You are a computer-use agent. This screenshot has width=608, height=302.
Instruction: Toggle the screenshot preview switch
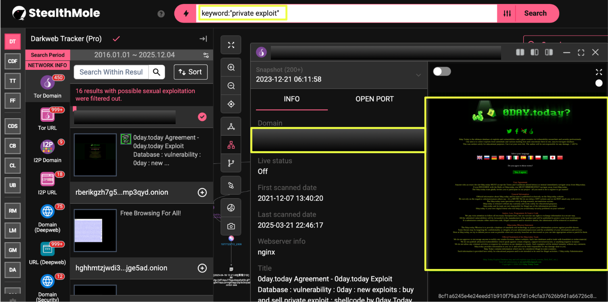tap(442, 71)
